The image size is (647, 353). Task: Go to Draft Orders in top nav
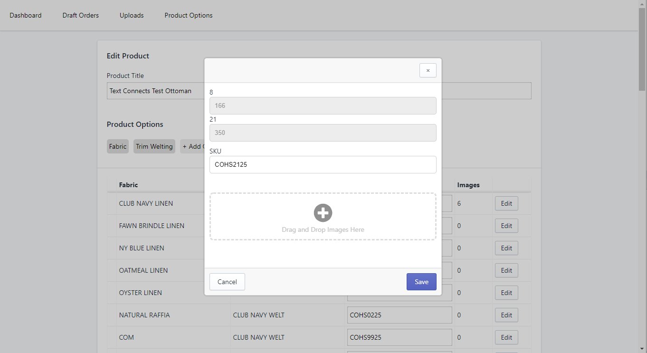coord(81,15)
